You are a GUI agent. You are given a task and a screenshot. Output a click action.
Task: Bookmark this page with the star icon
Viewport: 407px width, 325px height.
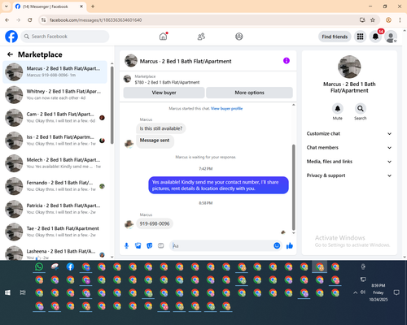coord(373,20)
